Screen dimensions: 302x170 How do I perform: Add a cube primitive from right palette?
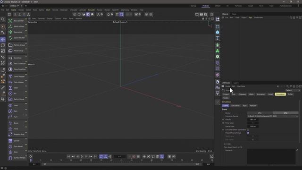click(218, 32)
